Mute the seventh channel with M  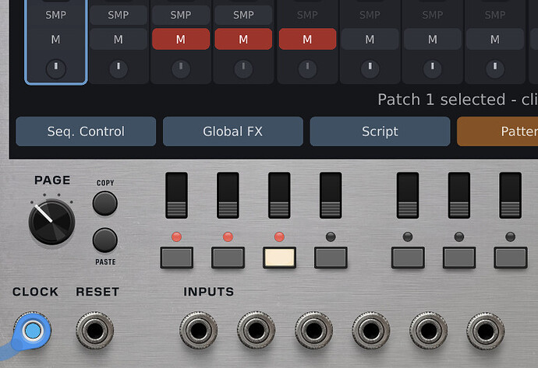433,40
